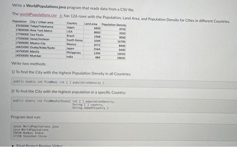Click the download arrow icon beside worldPopulations.csv

(61, 16)
